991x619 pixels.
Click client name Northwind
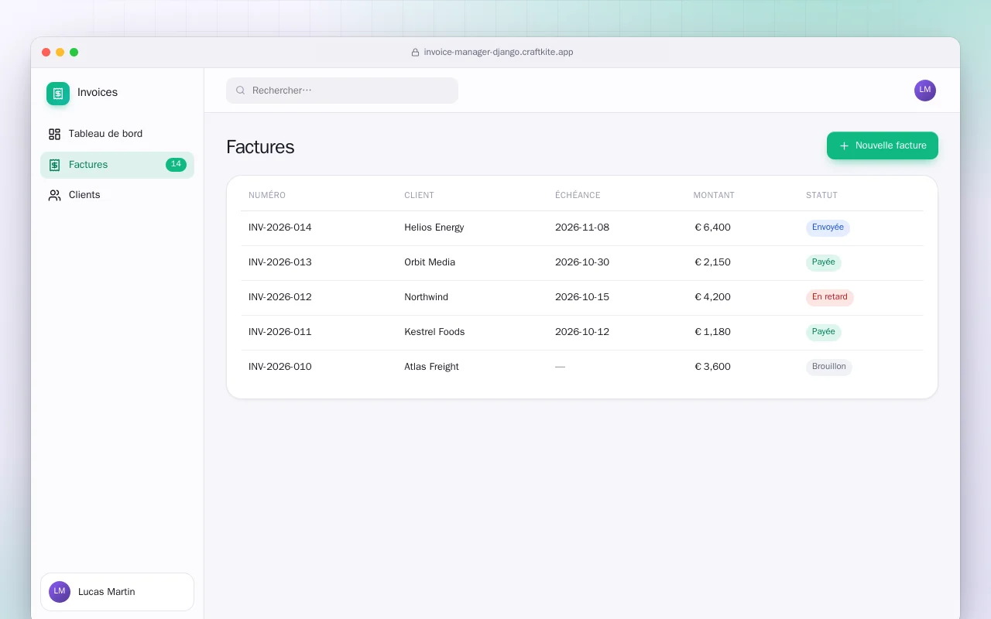click(x=427, y=297)
